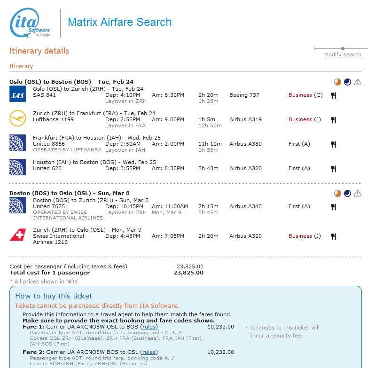Viewport: 368px width, 368px height.
Task: Click Business (J) on the Lufthansa row
Action: pyautogui.click(x=305, y=119)
